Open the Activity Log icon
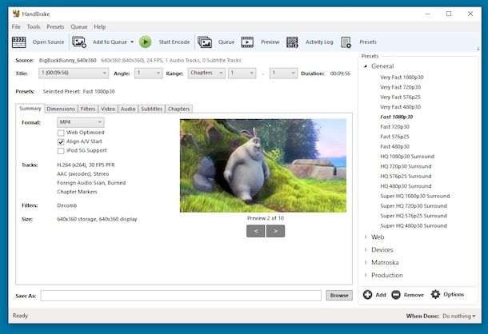This screenshot has height=334, width=488. pos(292,42)
